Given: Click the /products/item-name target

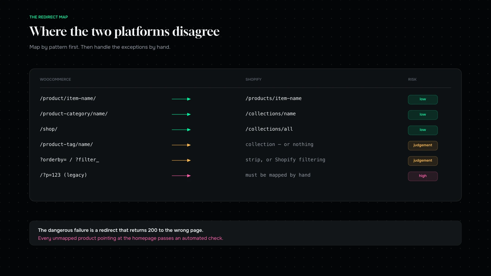Looking at the screenshot, I should click(273, 98).
